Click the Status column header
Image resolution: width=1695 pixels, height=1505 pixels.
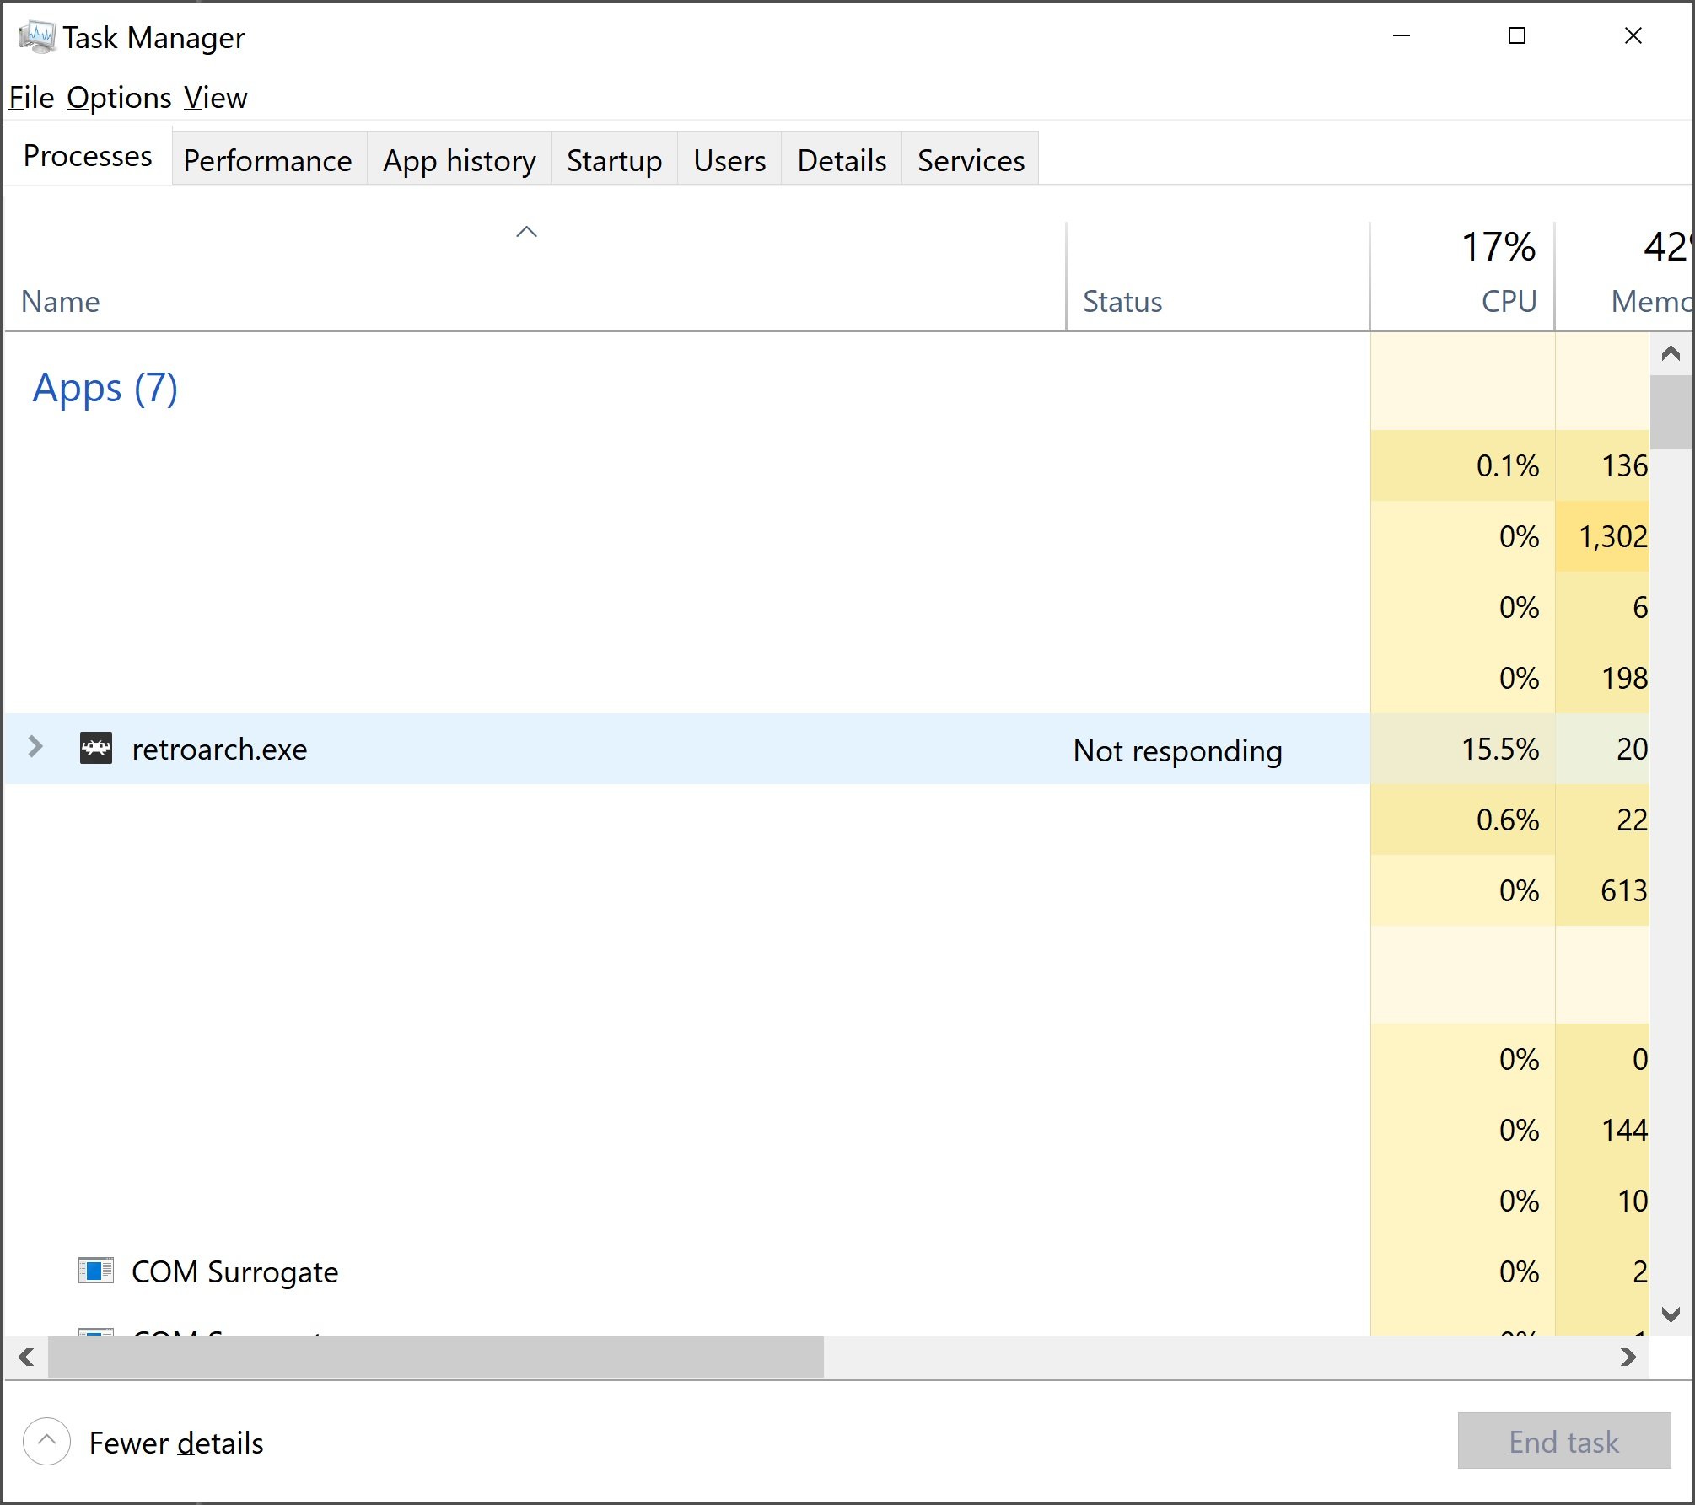point(1122,301)
